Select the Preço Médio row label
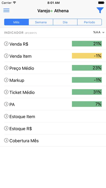Screen dimensions: 106x188 (22, 68)
